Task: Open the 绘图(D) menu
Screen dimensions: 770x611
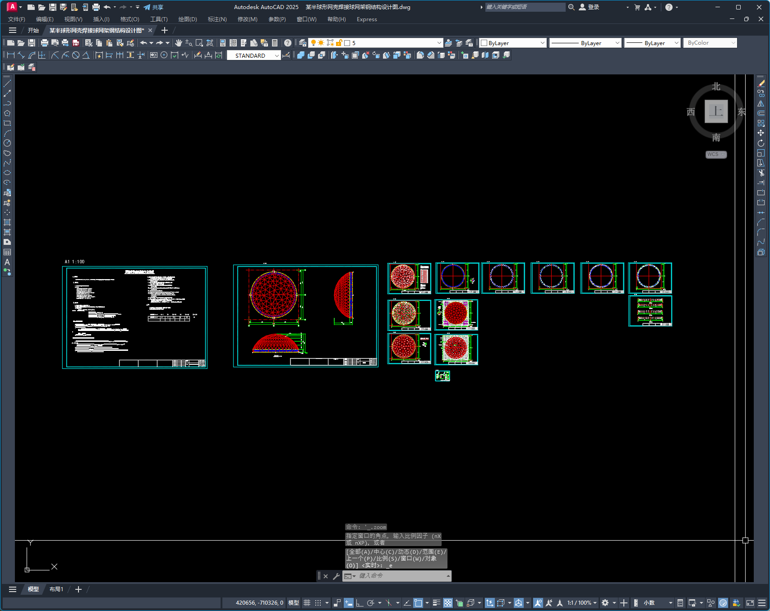Action: tap(188, 19)
